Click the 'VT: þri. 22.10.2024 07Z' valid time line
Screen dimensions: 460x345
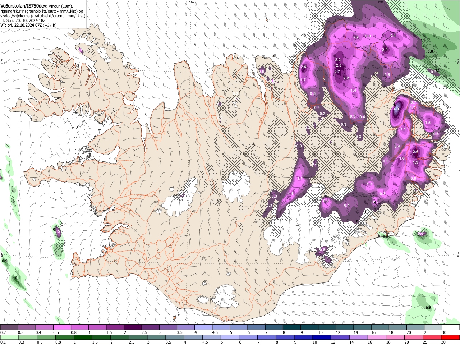(21, 25)
